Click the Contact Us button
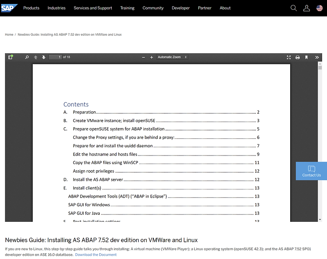Viewport: 327px width, 259px height. 311,171
